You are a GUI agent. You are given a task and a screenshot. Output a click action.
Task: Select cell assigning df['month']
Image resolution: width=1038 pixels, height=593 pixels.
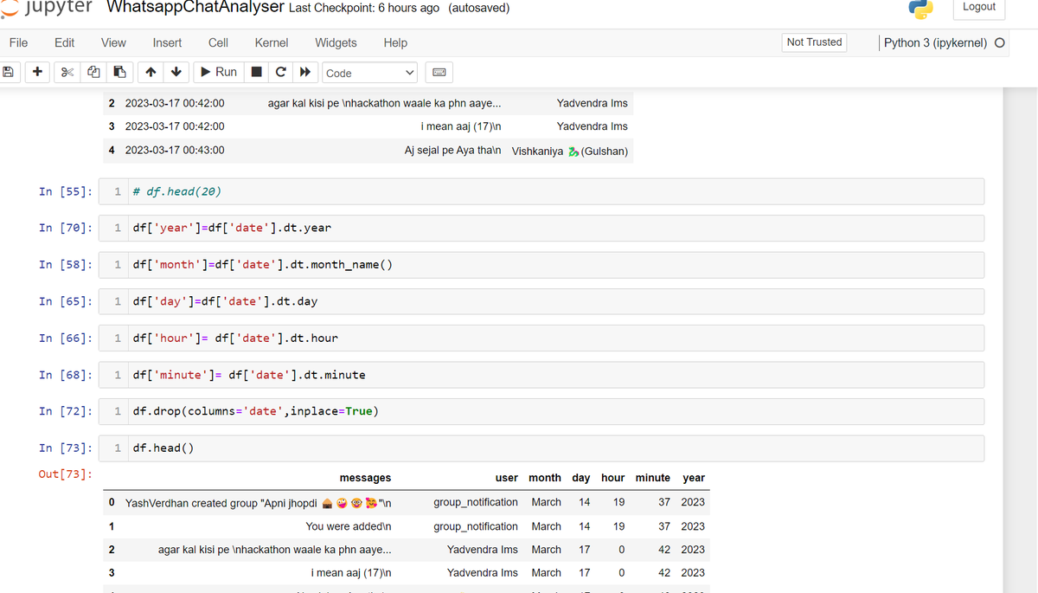point(543,265)
